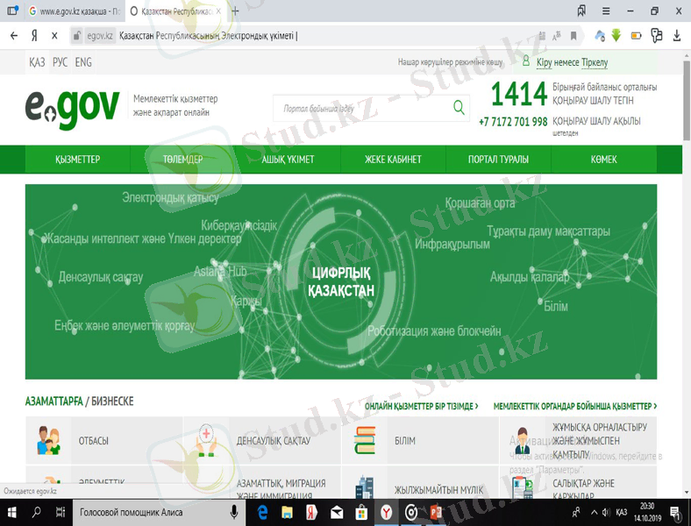Click the Кіру немесе Тіркелу link

coord(572,63)
